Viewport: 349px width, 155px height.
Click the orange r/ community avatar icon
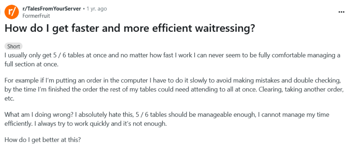[12, 12]
